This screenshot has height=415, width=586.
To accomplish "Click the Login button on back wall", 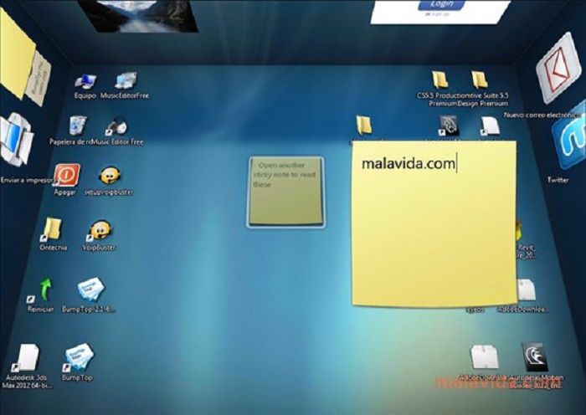I will [x=441, y=4].
